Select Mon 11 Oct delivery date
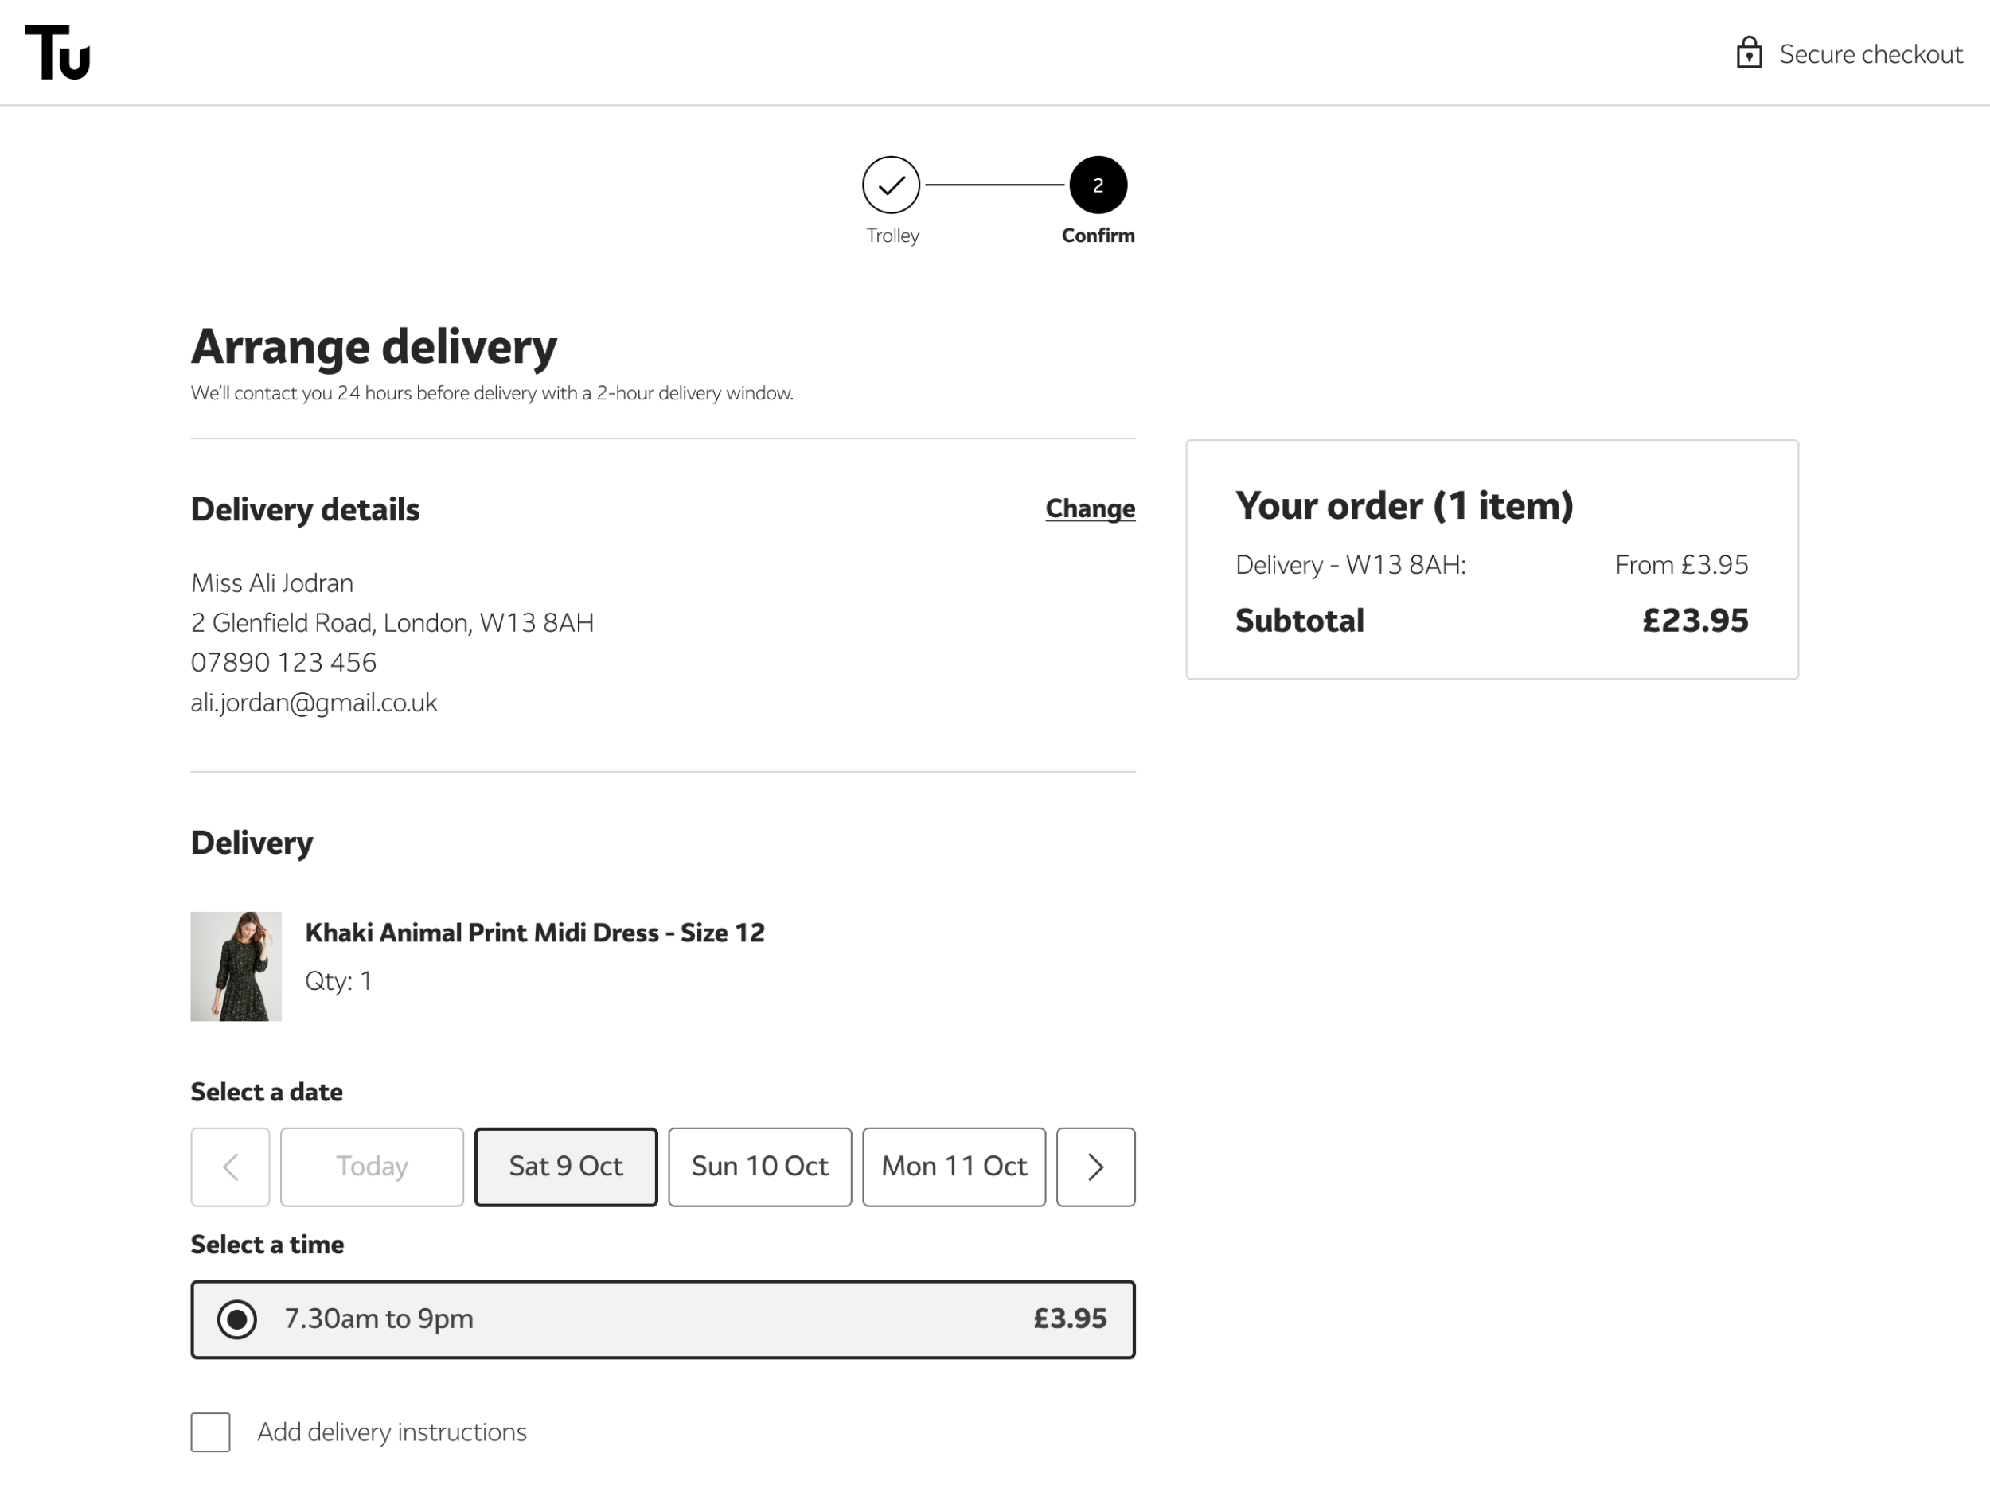The image size is (1990, 1492). [954, 1167]
